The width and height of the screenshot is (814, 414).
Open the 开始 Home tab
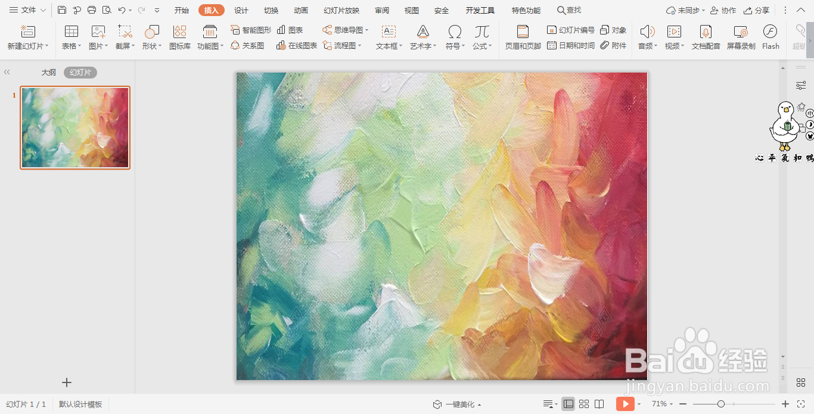[182, 10]
